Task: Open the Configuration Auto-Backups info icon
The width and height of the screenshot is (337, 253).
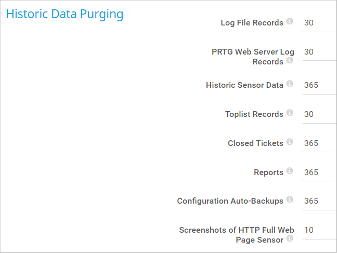Action: [290, 199]
